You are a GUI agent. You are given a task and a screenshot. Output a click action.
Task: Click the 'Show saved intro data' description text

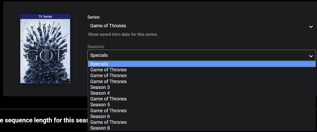click(x=123, y=34)
